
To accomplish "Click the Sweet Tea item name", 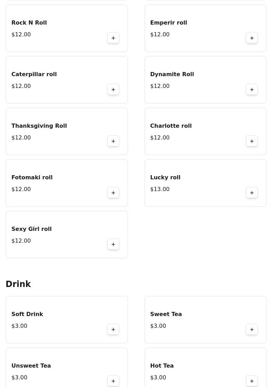I will [x=166, y=314].
